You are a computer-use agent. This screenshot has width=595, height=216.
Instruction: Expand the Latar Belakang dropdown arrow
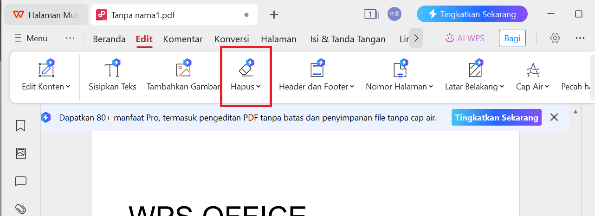coord(502,87)
